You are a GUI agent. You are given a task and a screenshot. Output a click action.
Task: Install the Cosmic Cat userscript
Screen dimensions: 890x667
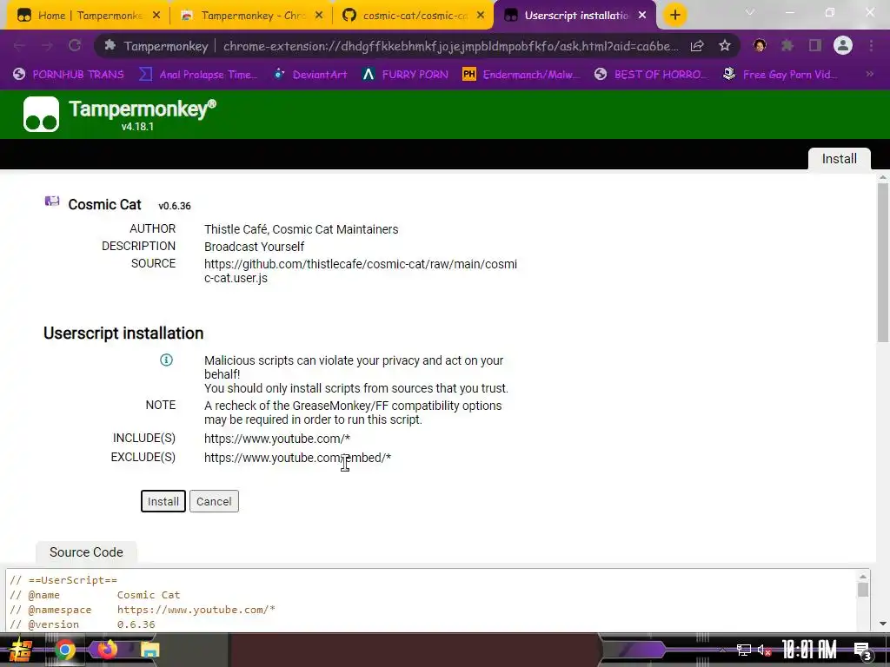(x=163, y=501)
